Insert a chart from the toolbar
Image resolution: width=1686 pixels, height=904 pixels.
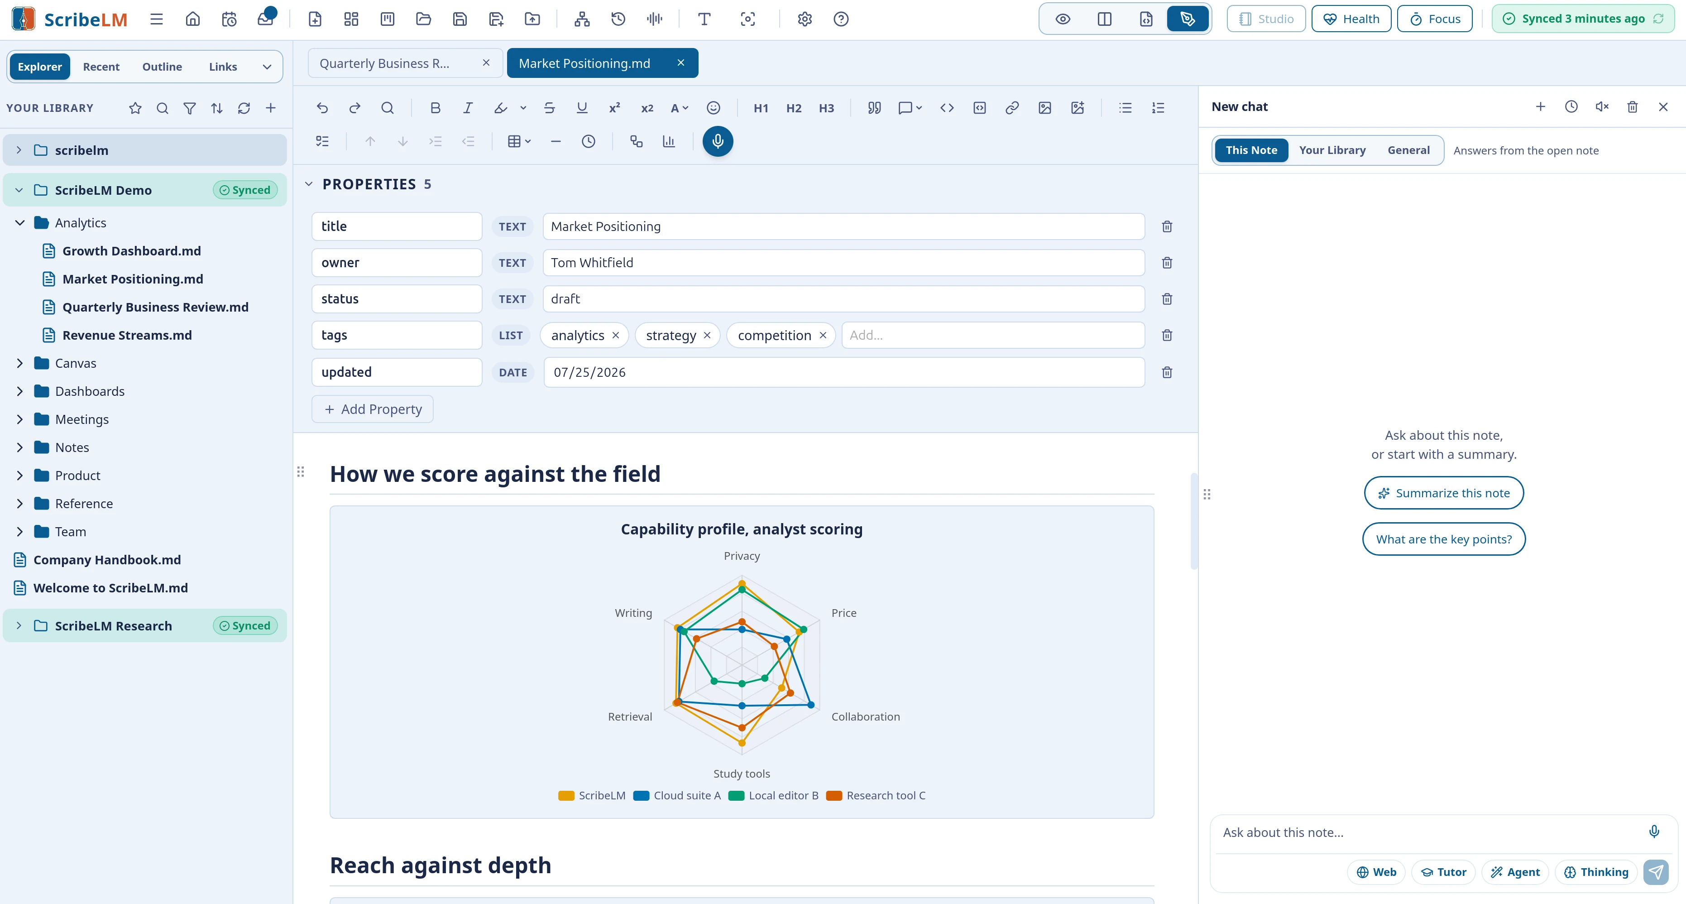point(669,141)
